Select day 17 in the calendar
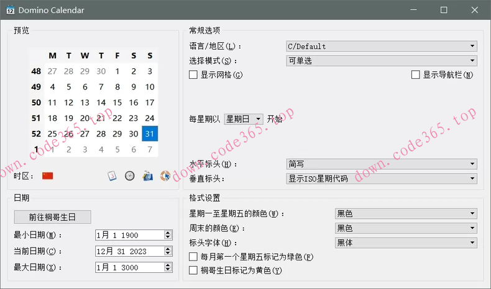491x289 pixels. point(150,102)
